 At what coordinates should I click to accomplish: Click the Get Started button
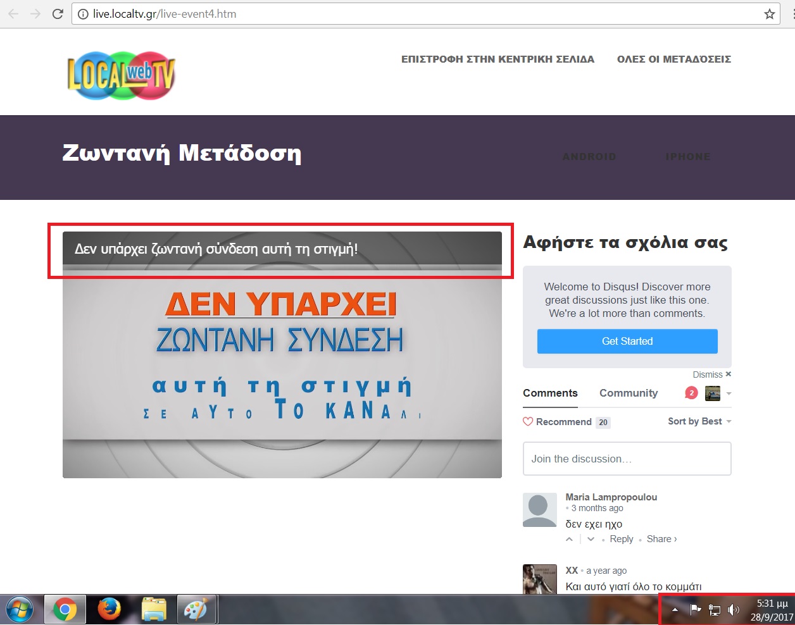627,341
